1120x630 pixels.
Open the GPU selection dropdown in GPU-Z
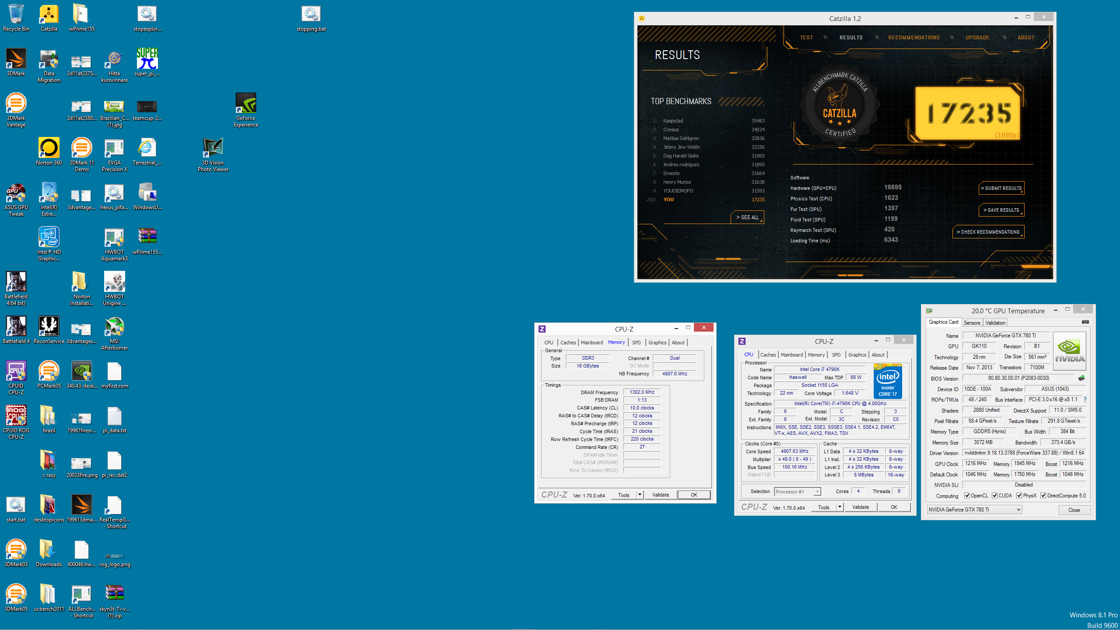975,510
